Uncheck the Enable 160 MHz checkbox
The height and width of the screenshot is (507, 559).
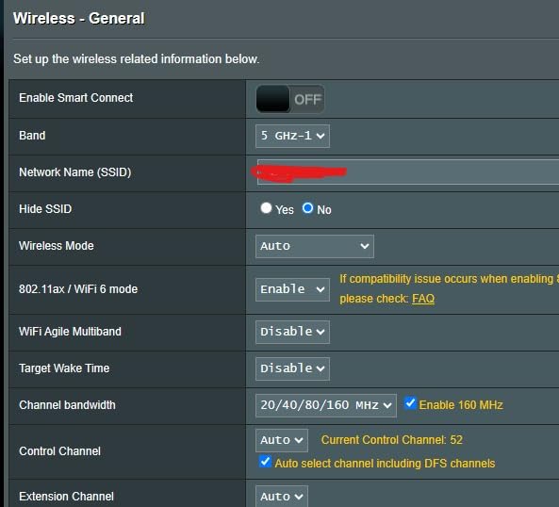(x=410, y=403)
